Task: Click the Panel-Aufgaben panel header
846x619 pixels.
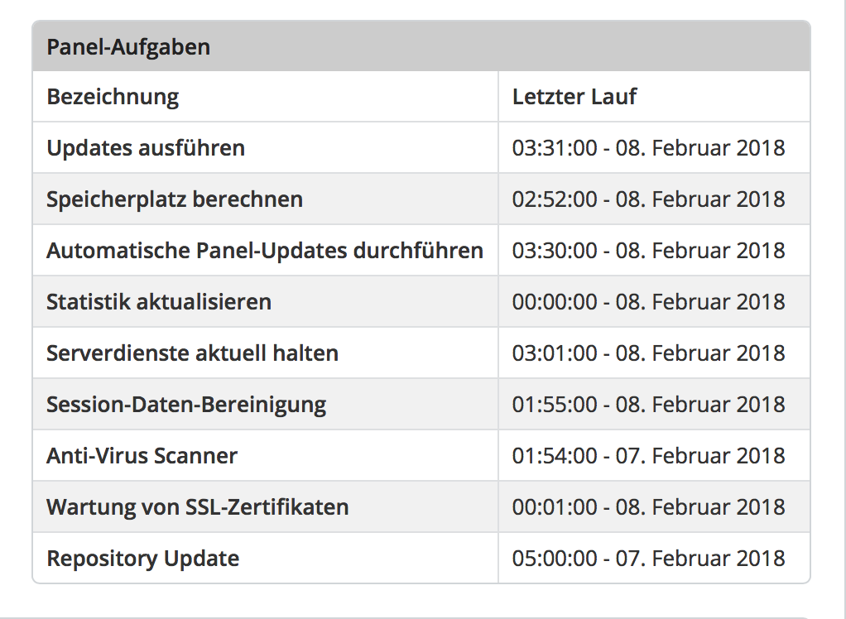Action: [128, 46]
